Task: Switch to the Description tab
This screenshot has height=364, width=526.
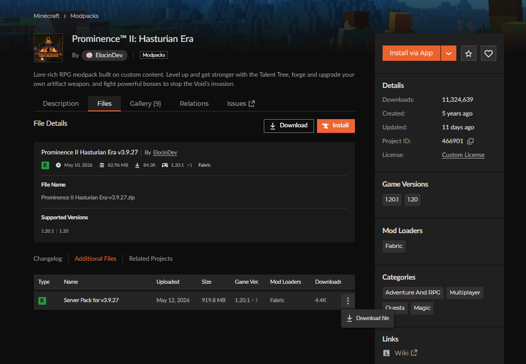Action: click(x=61, y=103)
